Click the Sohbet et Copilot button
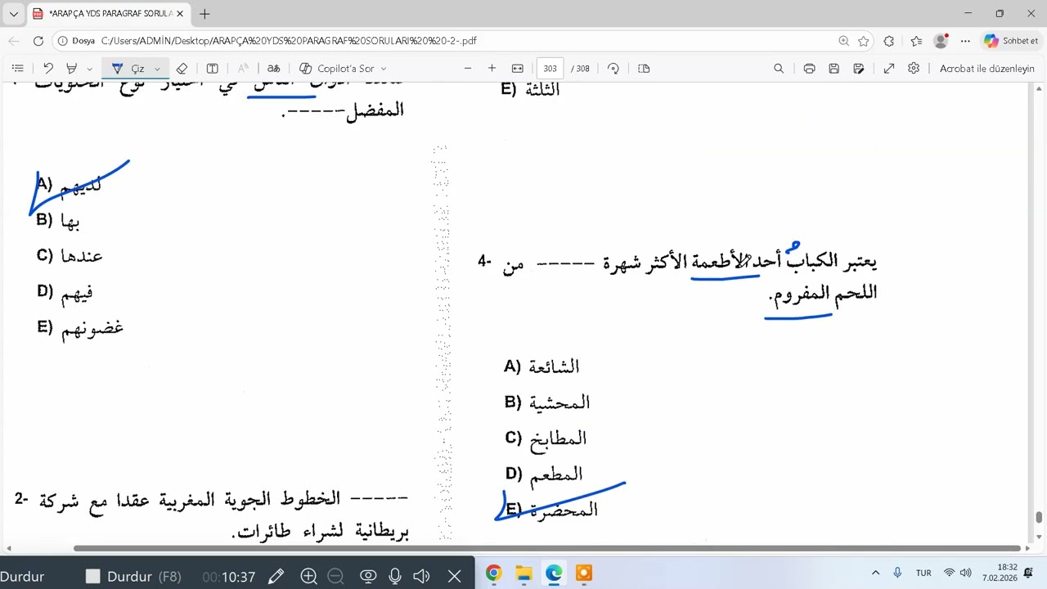This screenshot has height=589, width=1047. click(1011, 41)
